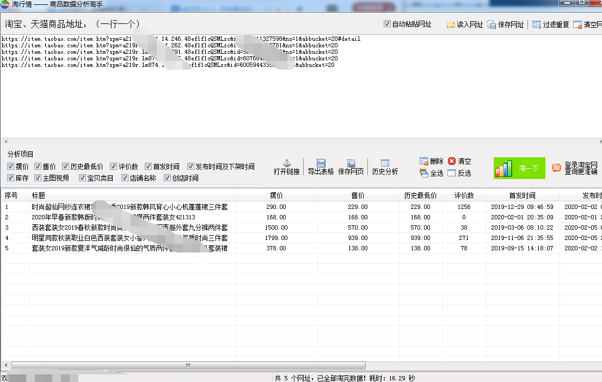Click first URL line ending #detail
The image size is (602, 382).
pyautogui.click(x=181, y=39)
